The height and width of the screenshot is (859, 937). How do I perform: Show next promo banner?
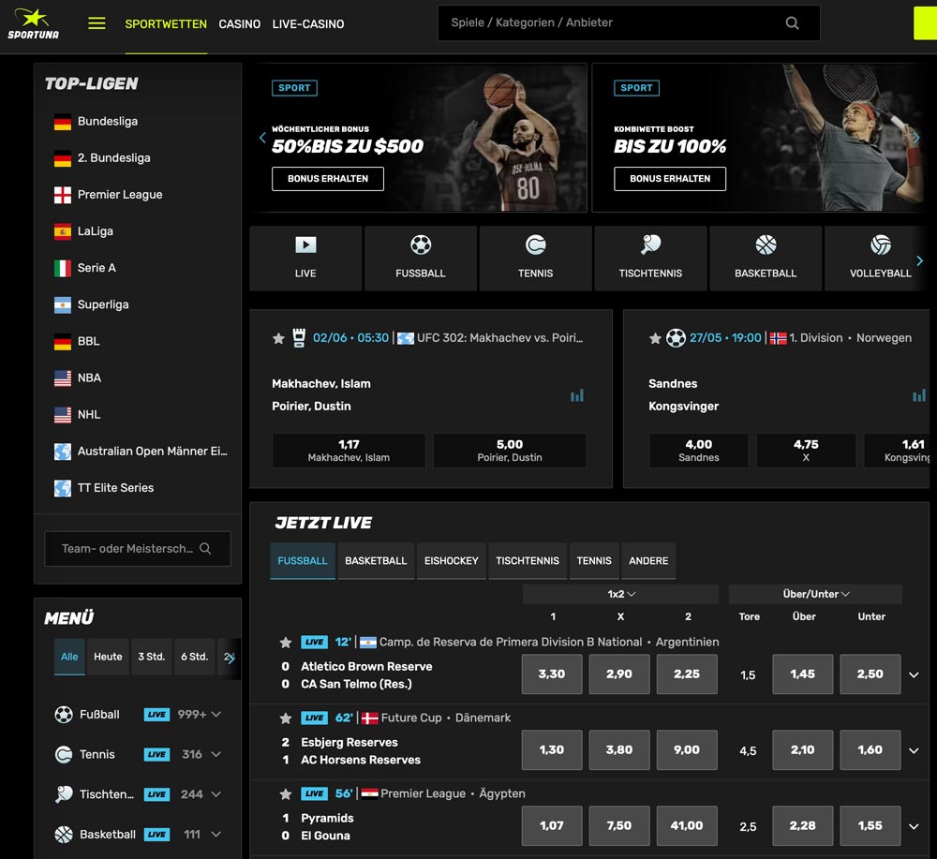pyautogui.click(x=916, y=138)
